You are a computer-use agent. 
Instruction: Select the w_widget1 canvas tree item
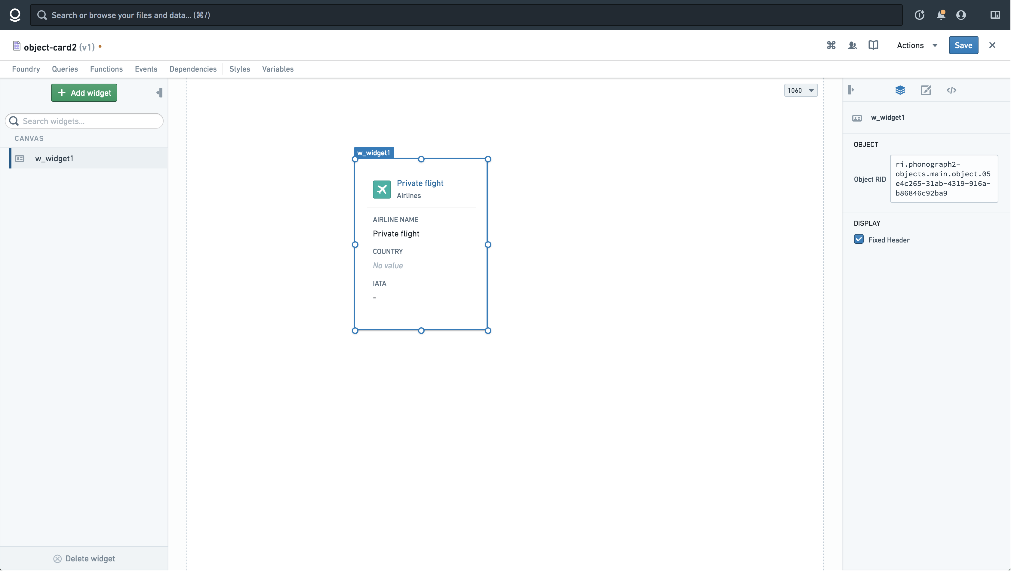pos(54,158)
